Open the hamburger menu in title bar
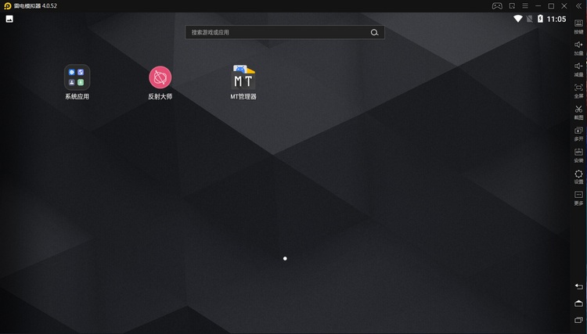Image resolution: width=587 pixels, height=334 pixels. coord(525,6)
